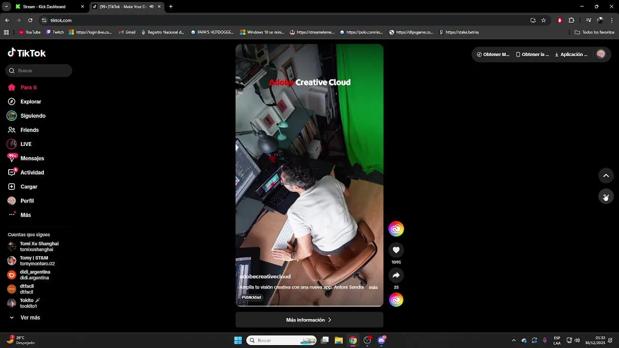Open Gmail bookmark

pos(127,32)
